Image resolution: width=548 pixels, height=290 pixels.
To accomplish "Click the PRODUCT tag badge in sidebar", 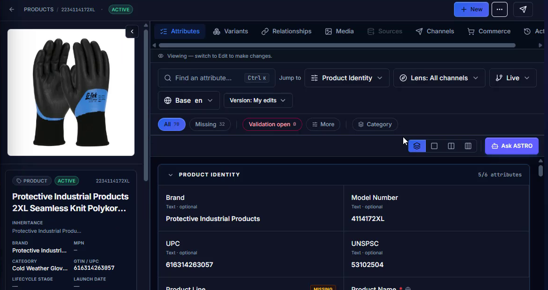I will click(32, 181).
